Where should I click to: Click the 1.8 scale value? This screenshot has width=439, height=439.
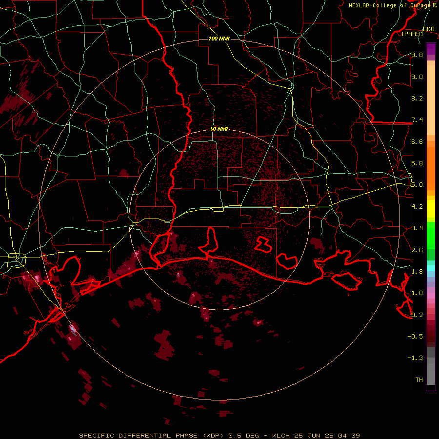point(417,272)
